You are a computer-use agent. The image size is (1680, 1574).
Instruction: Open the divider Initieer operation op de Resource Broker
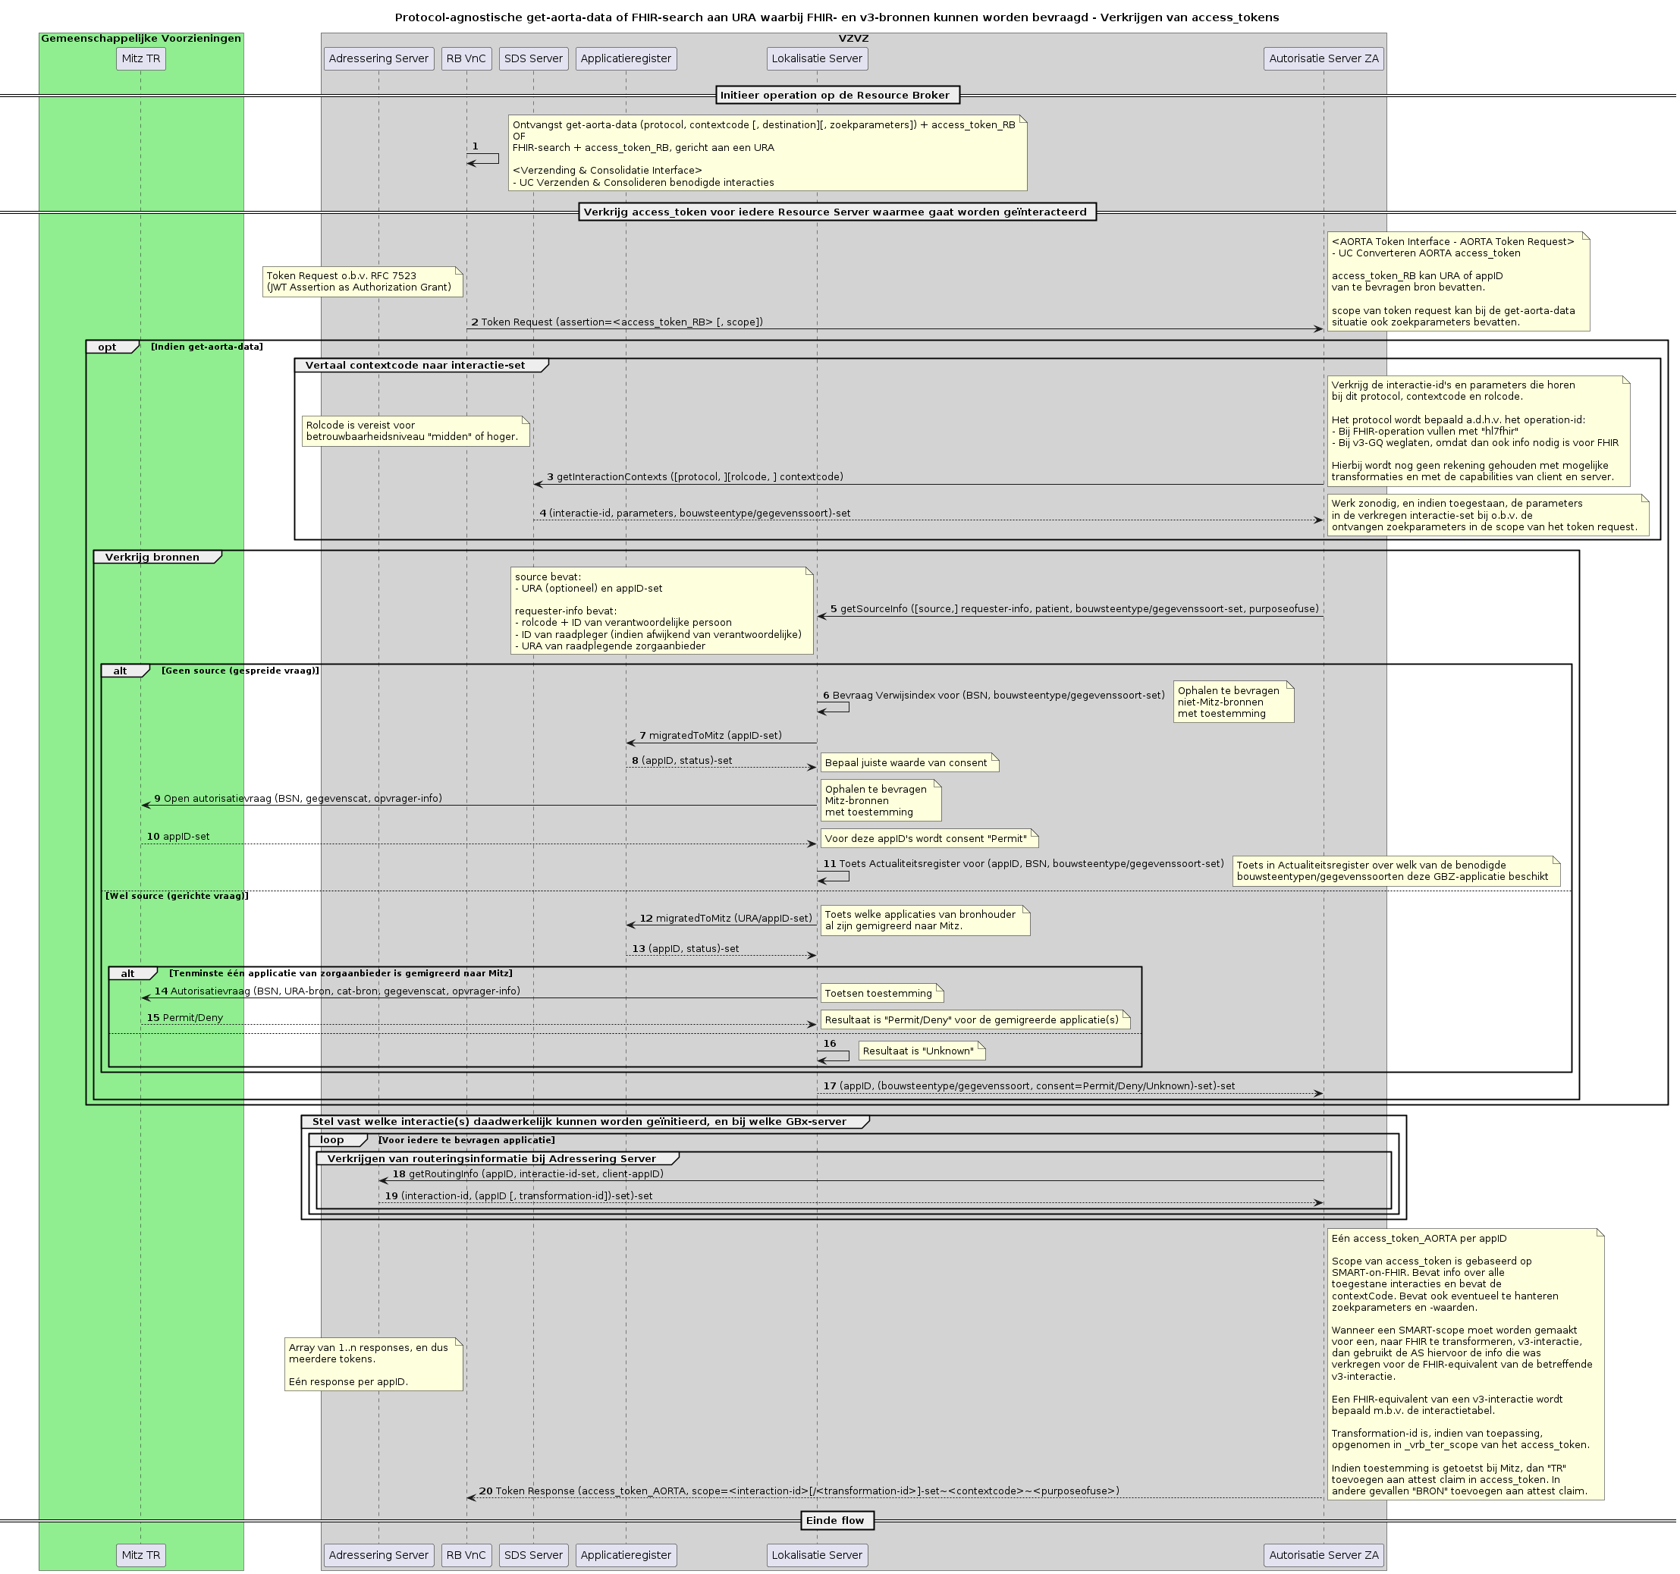(x=838, y=95)
